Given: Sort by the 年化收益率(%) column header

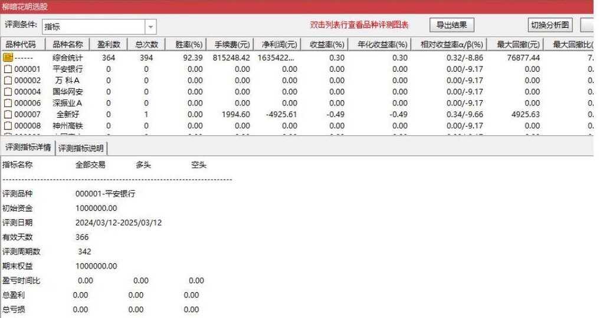Looking at the screenshot, I should pyautogui.click(x=379, y=44).
